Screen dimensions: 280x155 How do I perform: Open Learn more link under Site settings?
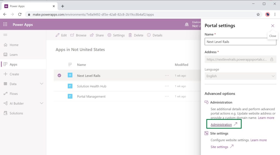[x=258, y=140]
